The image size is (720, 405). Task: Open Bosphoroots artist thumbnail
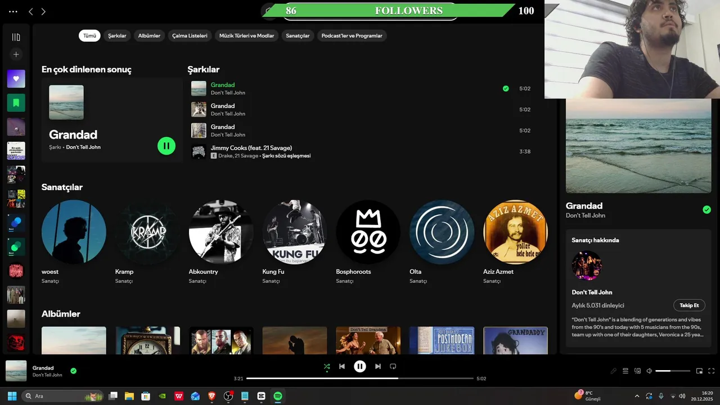click(x=368, y=232)
